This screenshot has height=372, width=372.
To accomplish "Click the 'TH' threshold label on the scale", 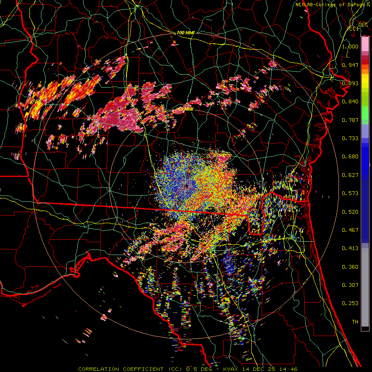I will [x=355, y=322].
